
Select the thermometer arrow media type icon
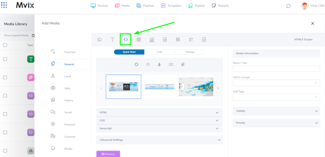point(191,39)
